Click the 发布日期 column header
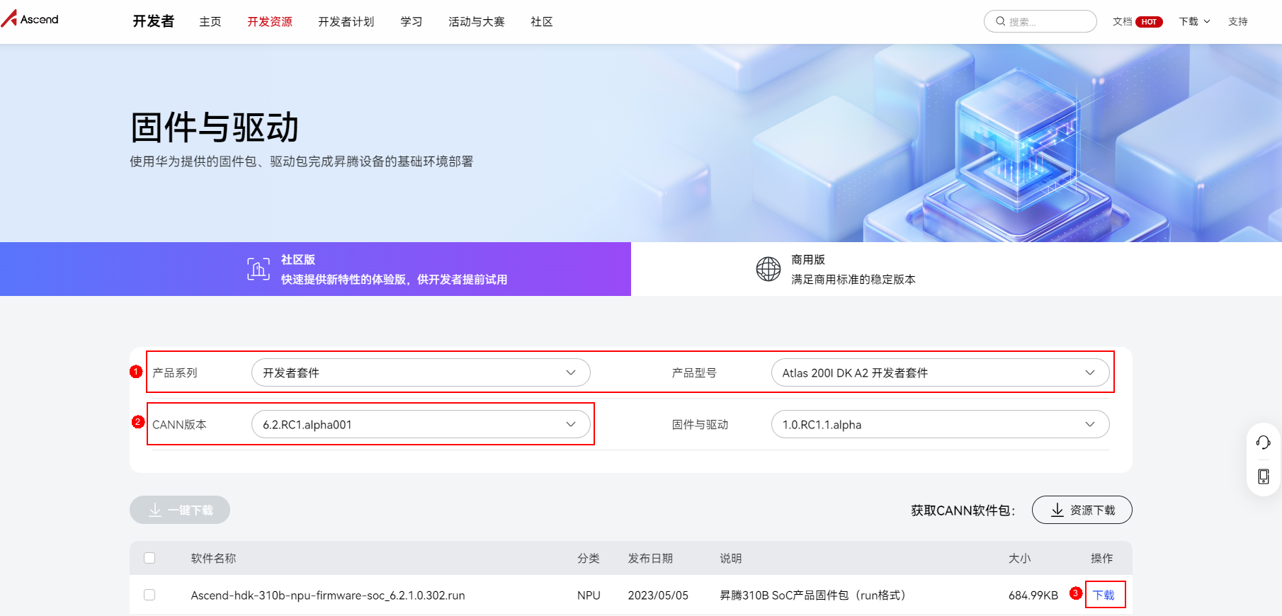The image size is (1282, 616). pos(650,559)
